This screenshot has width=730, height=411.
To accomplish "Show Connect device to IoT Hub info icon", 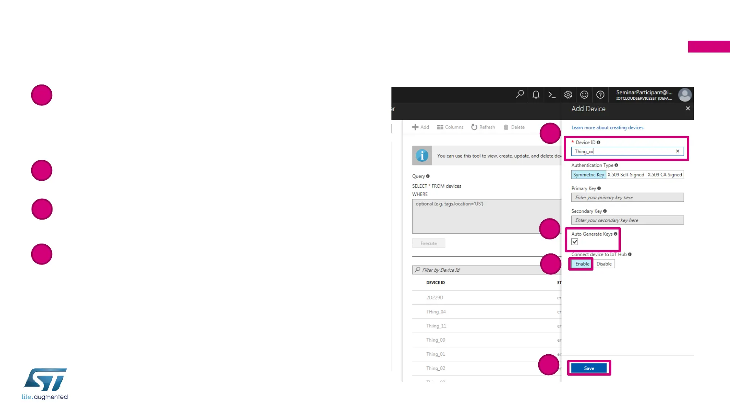I will [630, 254].
